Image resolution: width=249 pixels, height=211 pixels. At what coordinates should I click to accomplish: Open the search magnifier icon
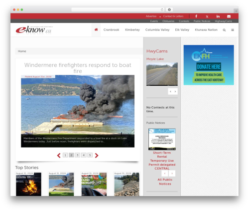tap(224, 30)
